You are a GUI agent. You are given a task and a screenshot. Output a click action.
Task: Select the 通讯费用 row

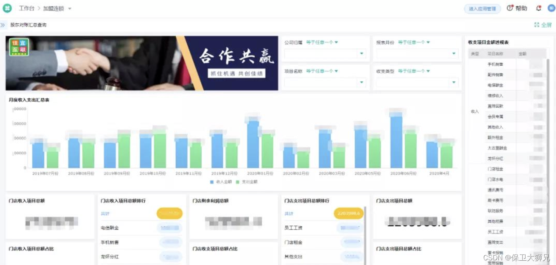point(516,190)
